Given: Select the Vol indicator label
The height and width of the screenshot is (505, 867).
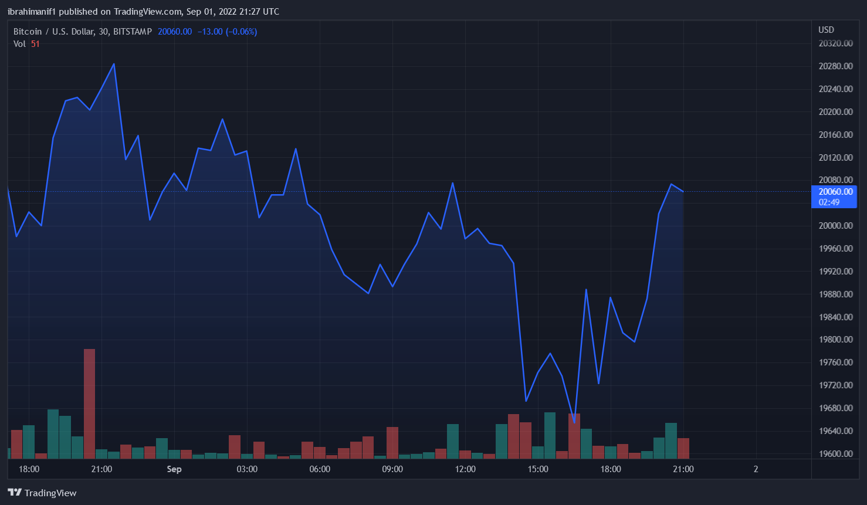Looking at the screenshot, I should pyautogui.click(x=19, y=44).
